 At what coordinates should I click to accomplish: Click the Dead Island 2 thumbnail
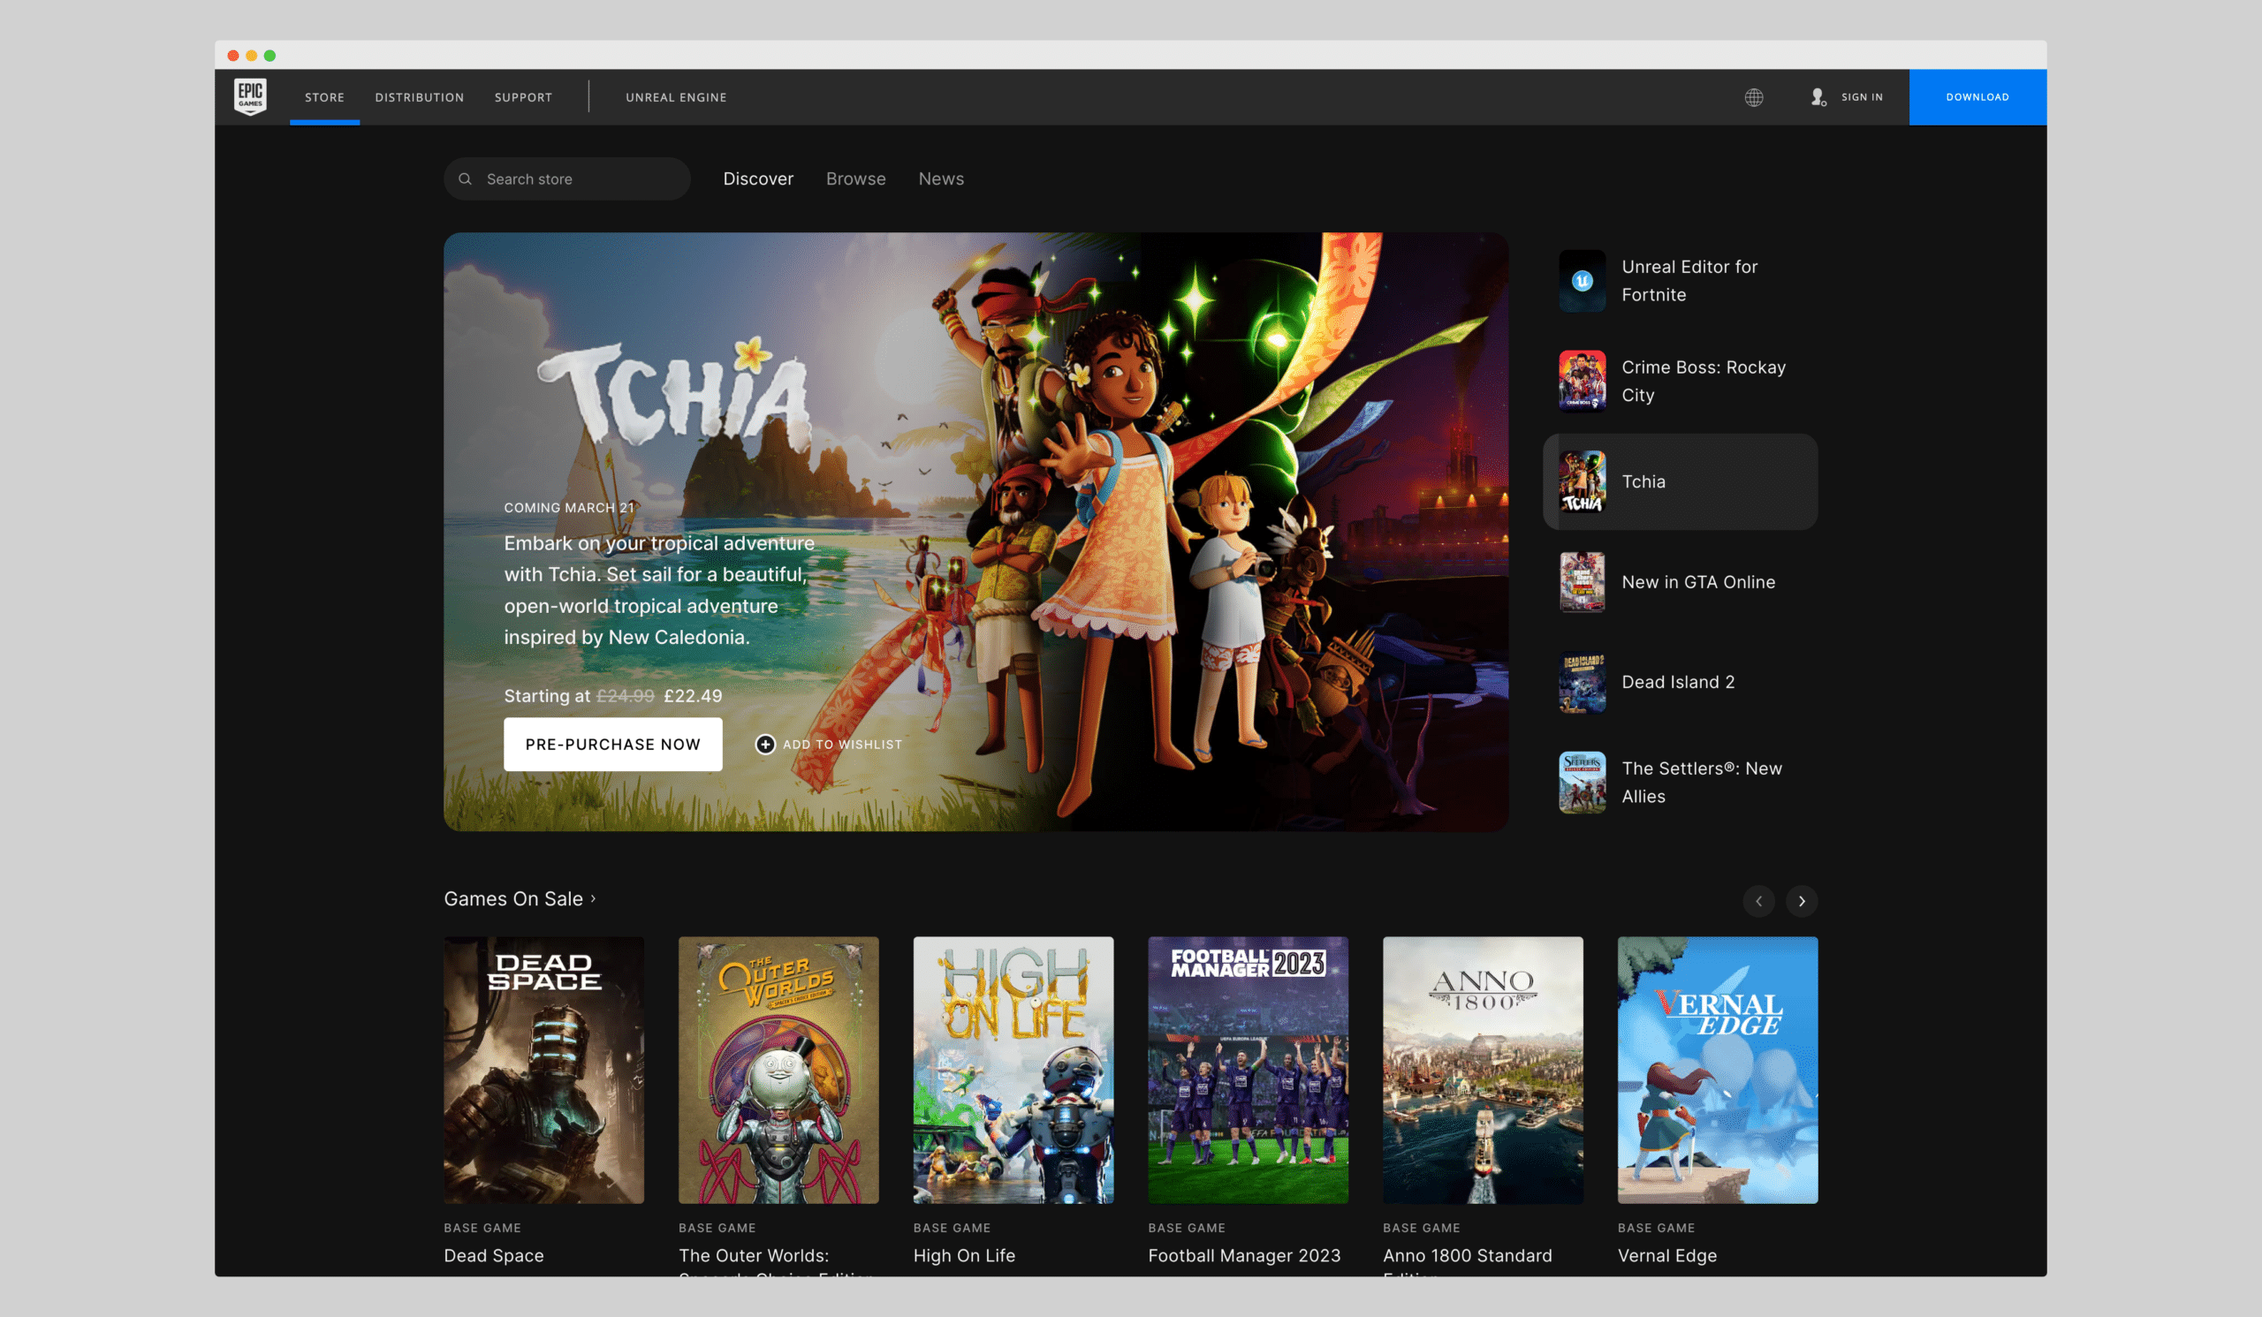(1582, 683)
